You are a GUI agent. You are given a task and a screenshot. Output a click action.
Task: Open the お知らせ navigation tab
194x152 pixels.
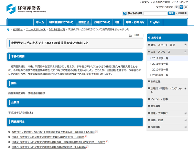[x=84, y=22]
